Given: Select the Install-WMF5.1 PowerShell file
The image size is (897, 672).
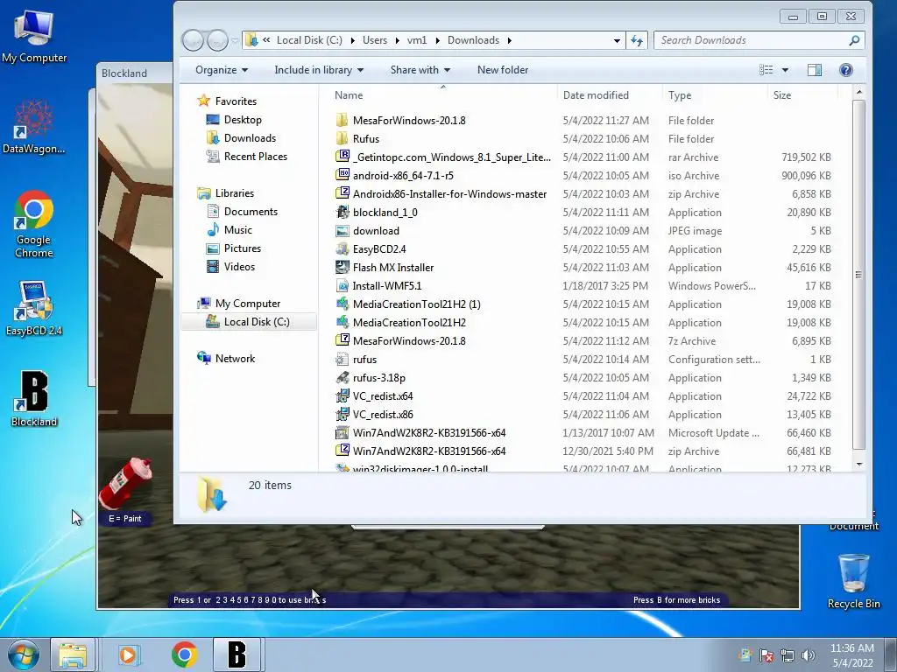Looking at the screenshot, I should point(378,286).
